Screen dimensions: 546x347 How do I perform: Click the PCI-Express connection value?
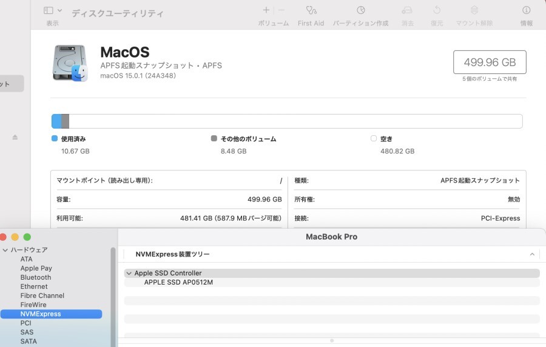coord(500,218)
